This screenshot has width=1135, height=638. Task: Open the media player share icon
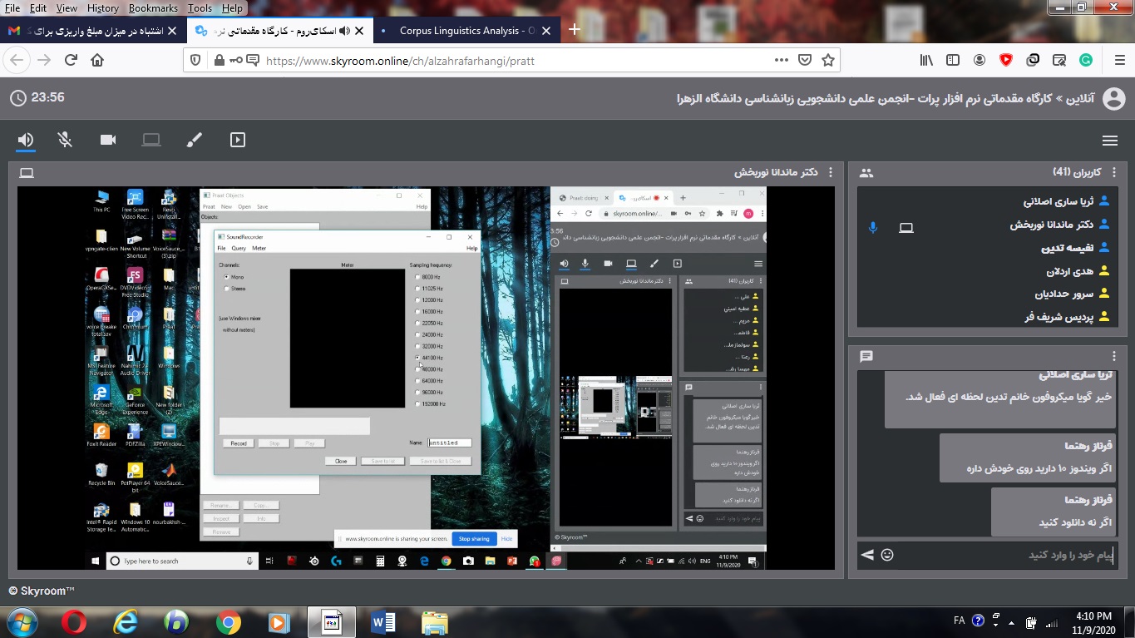[x=238, y=140]
